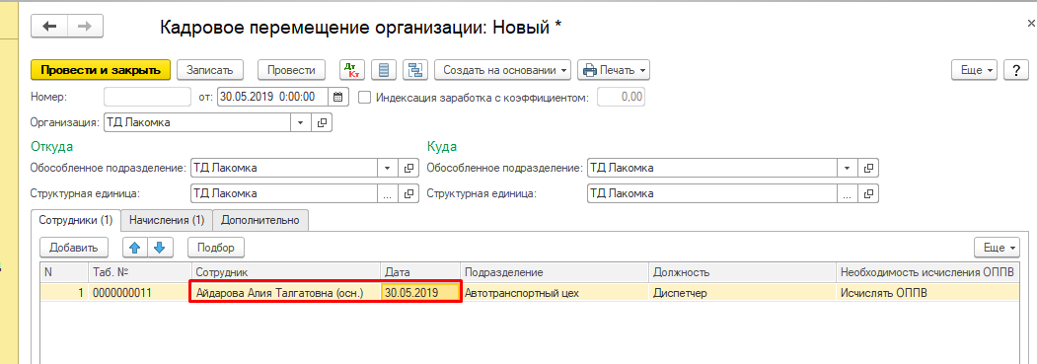Click the Дата column header
The height and width of the screenshot is (364, 1037).
(420, 272)
